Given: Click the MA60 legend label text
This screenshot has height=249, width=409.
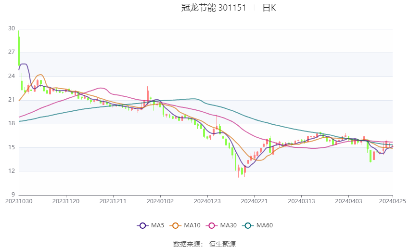Looking at the screenshot, I should (265, 225).
